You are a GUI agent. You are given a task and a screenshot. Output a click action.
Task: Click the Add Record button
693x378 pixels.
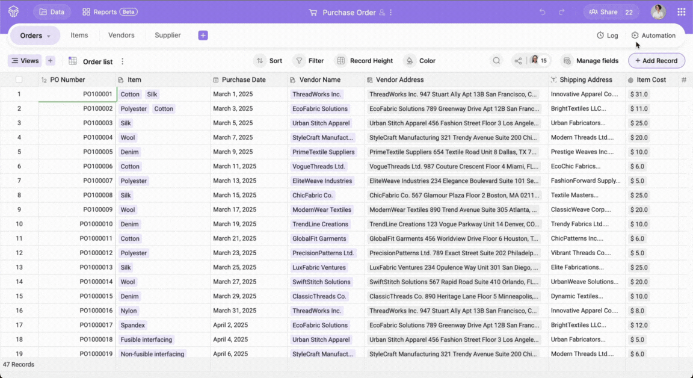point(656,61)
